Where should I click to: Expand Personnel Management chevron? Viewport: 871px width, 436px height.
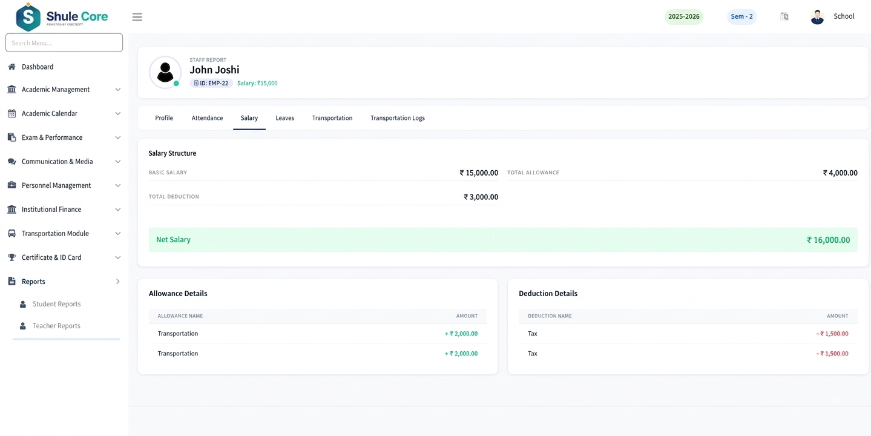[118, 185]
